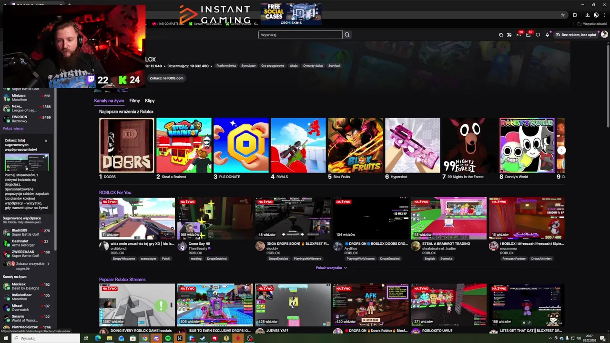Open the Hypershot game thumbnail
Image resolution: width=610 pixels, height=343 pixels.
pos(412,145)
